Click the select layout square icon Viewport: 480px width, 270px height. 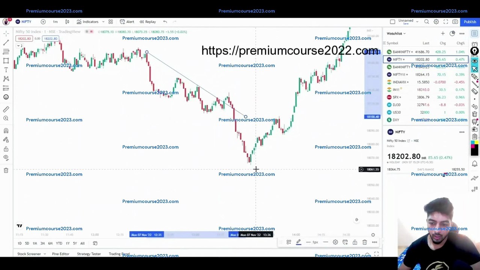coord(392,22)
